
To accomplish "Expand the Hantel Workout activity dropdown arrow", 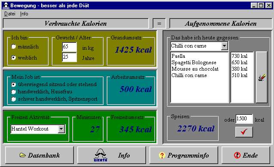I will [x=61, y=129].
